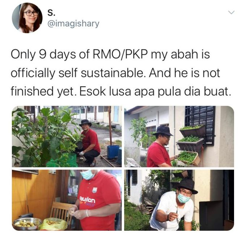Screen dimensions: 246x234
Task: Open photo of man squatting beside eggplant plant
Action: (x=67, y=136)
